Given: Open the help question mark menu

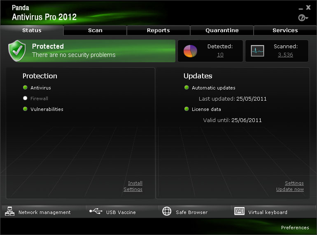Looking at the screenshot, I should pyautogui.click(x=303, y=18).
